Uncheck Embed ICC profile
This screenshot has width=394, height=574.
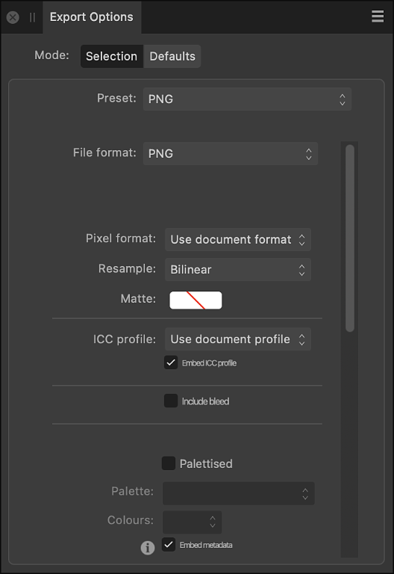click(x=171, y=362)
